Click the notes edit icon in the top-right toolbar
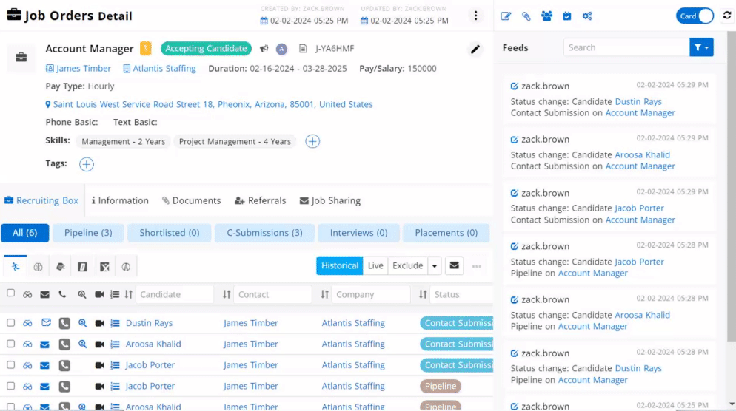736x411 pixels. [x=506, y=16]
